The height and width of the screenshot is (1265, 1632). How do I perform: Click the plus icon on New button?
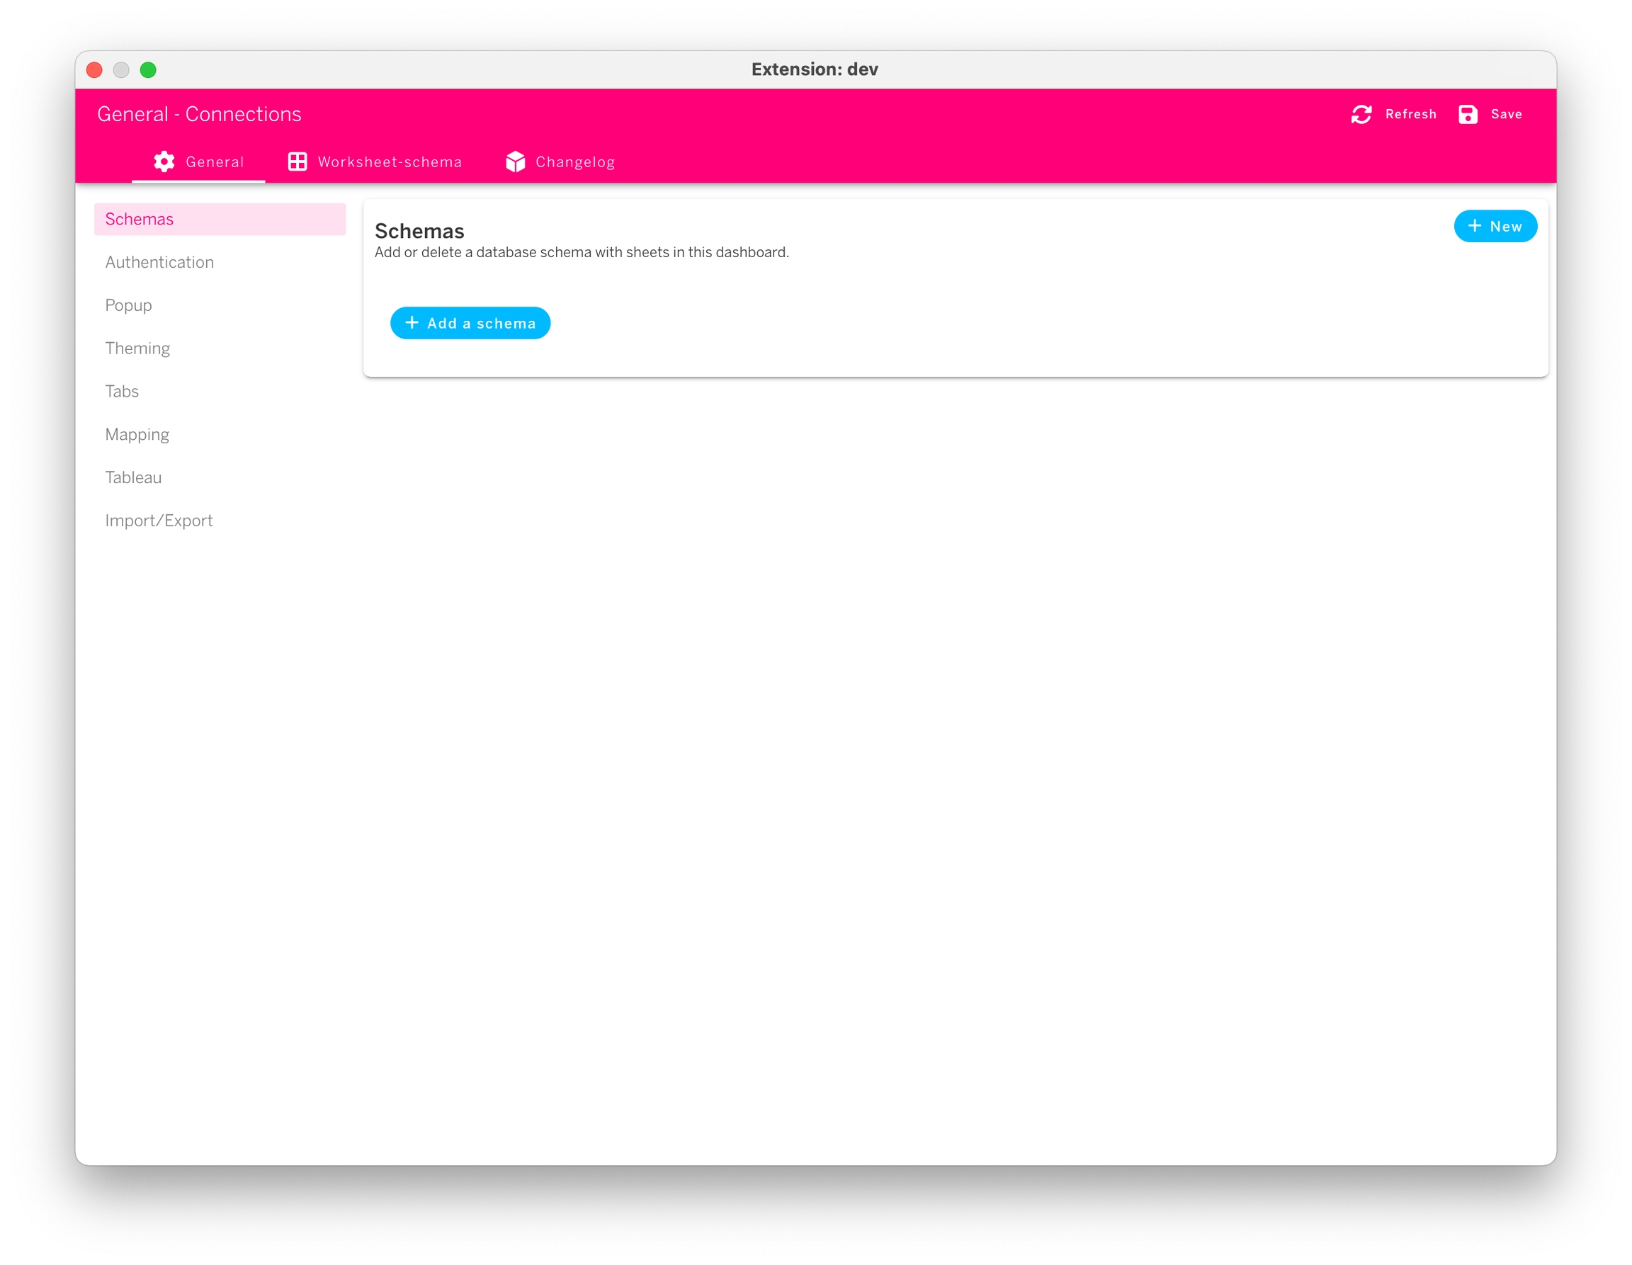(x=1474, y=226)
